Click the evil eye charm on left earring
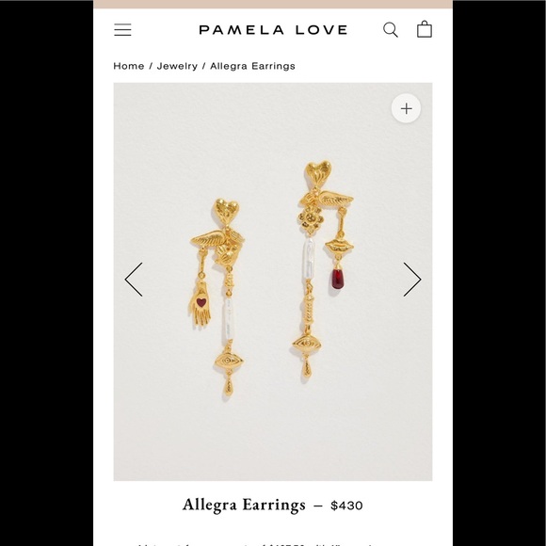Image resolution: width=546 pixels, height=546 pixels. (x=229, y=361)
